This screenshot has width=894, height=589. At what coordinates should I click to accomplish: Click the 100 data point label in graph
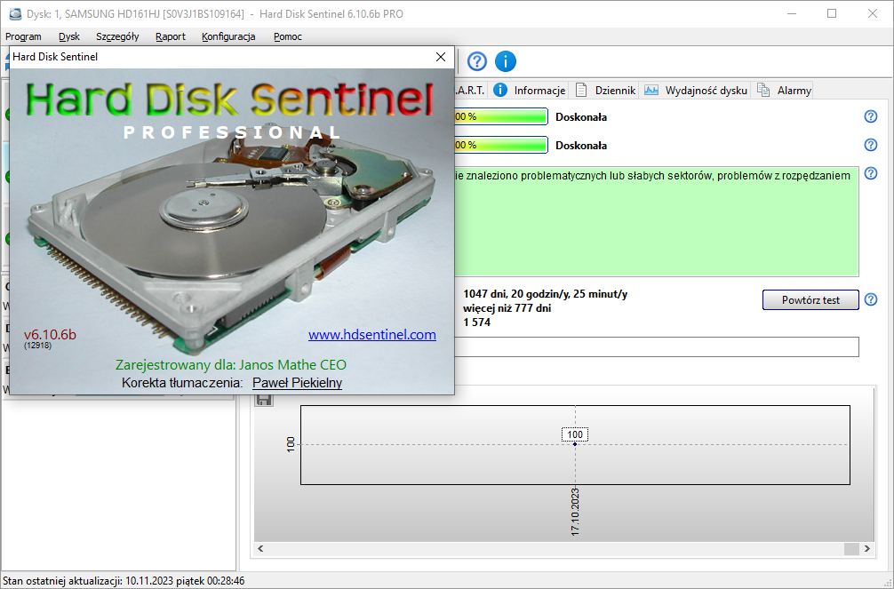coord(575,434)
